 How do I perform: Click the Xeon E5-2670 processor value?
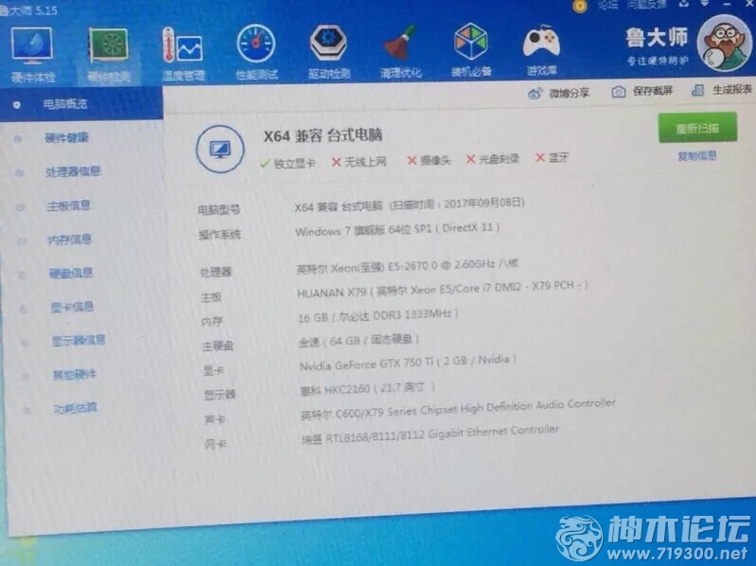pos(408,266)
